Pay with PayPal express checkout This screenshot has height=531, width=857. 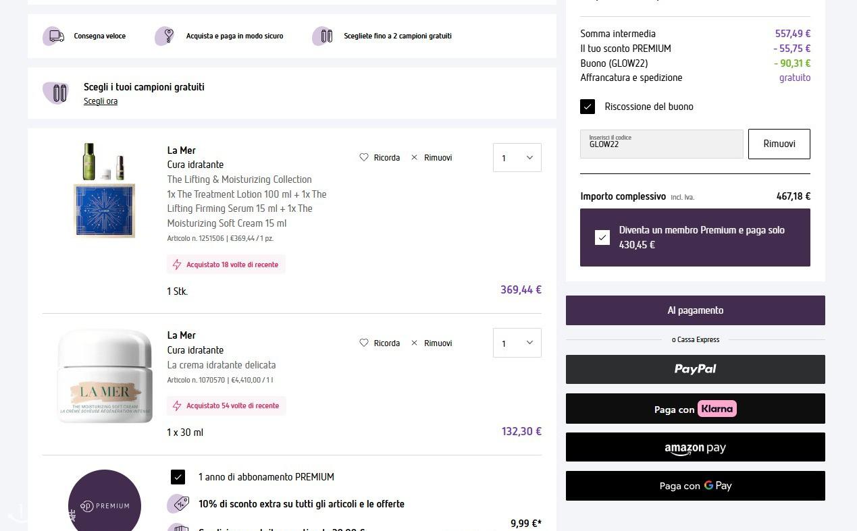695,369
